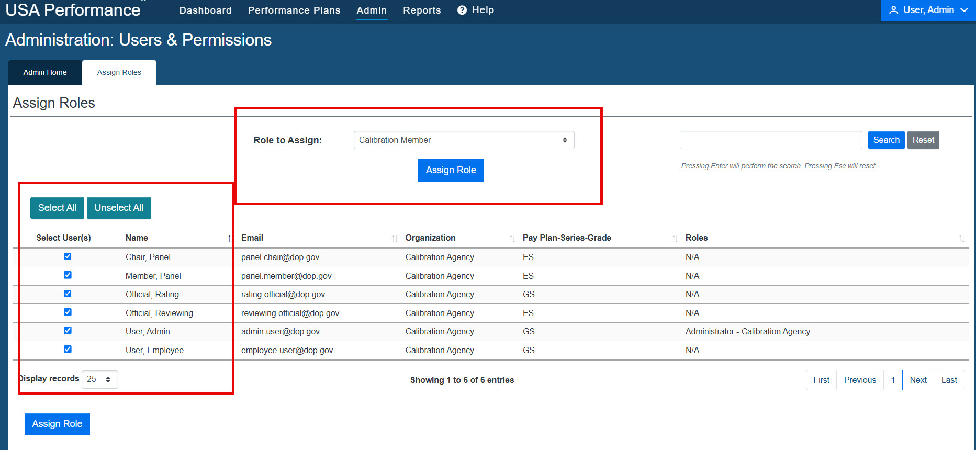Open the Reports menu
The height and width of the screenshot is (450, 976).
(422, 10)
